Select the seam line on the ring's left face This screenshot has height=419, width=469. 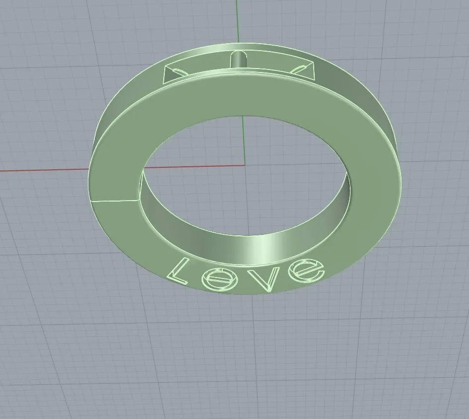(x=114, y=201)
